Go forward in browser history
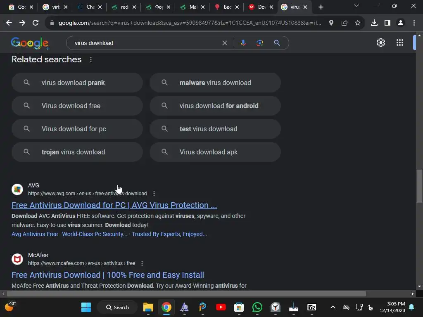 (22, 23)
